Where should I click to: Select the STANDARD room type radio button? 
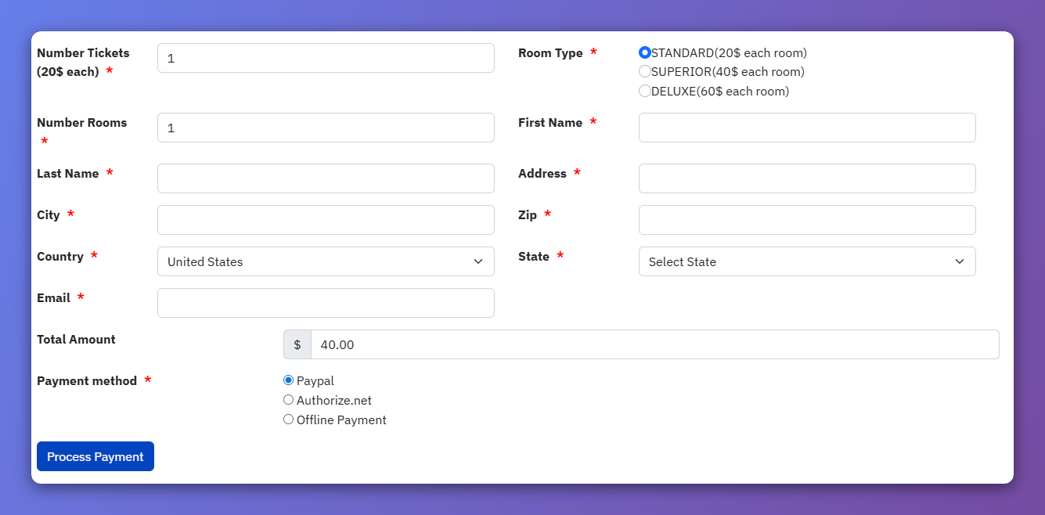pos(645,52)
